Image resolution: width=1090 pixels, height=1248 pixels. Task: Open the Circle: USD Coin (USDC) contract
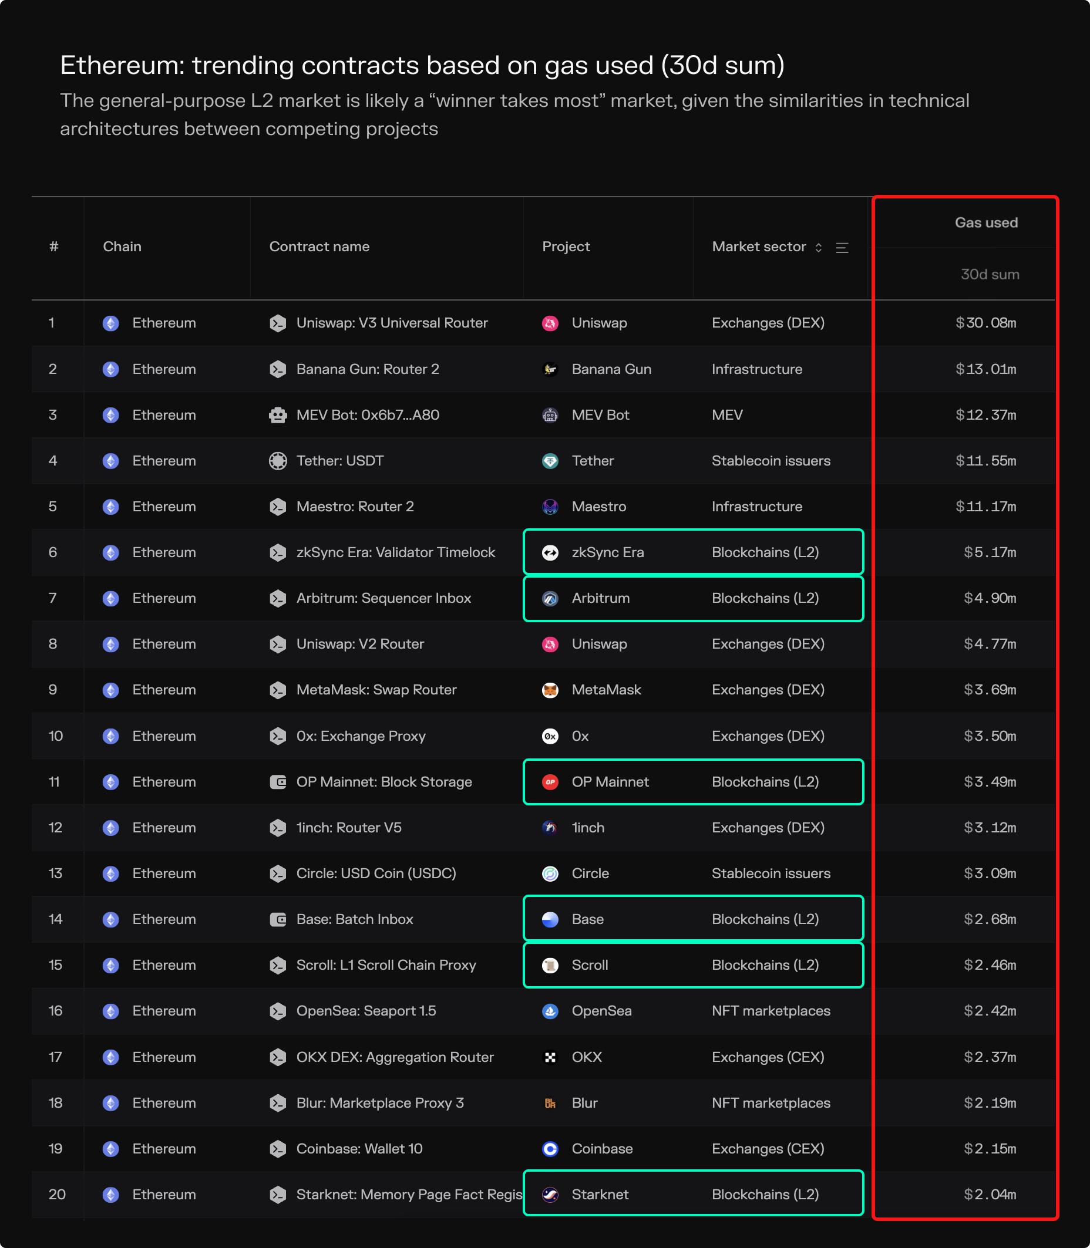[376, 873]
